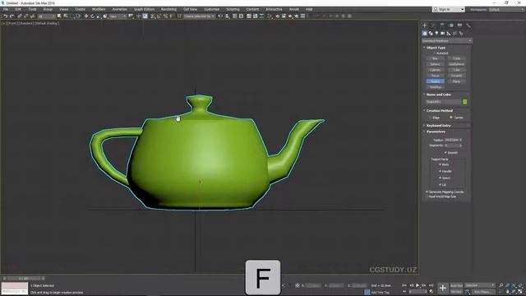
Task: Click the large Set Keys plus button
Action: coord(443,288)
